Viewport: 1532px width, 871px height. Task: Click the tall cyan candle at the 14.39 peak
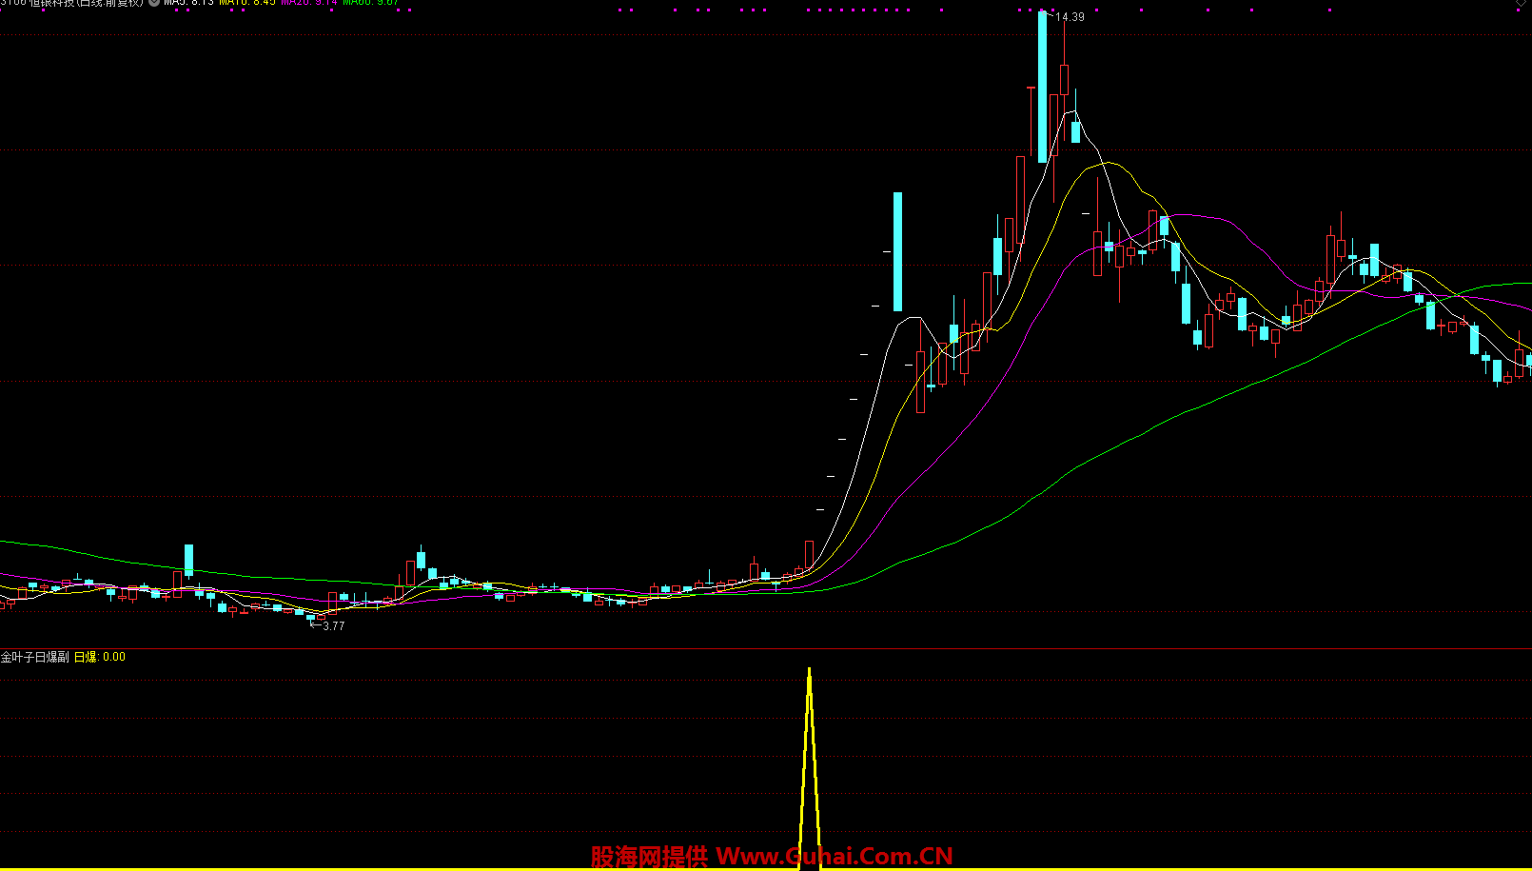pyautogui.click(x=1042, y=87)
